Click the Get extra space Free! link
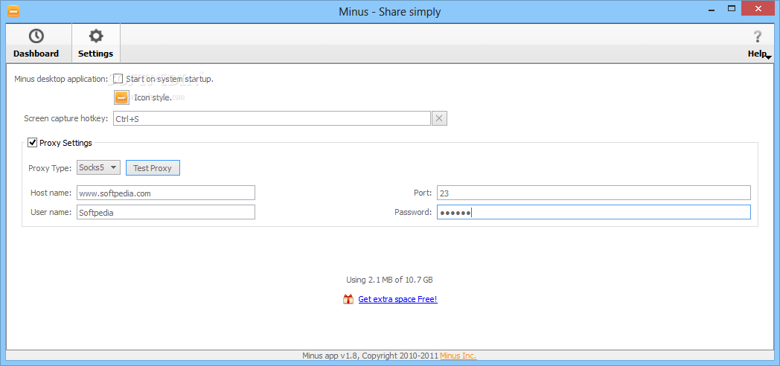The width and height of the screenshot is (780, 366). (397, 299)
